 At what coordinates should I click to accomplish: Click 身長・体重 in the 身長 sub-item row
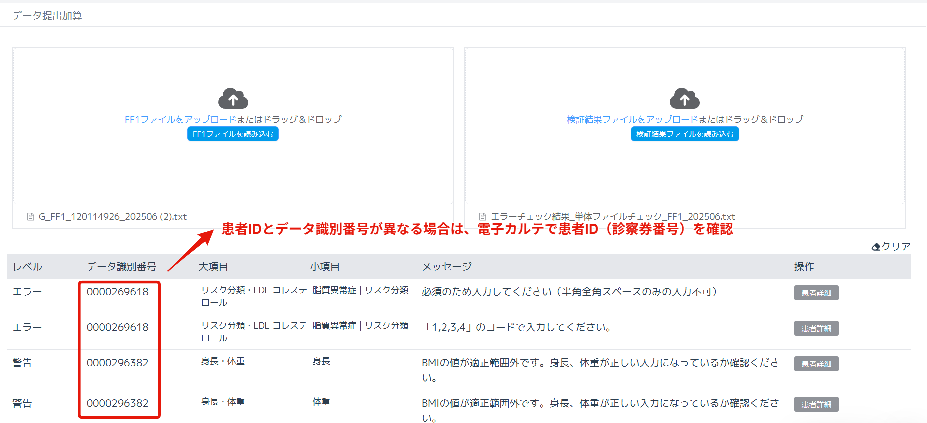click(223, 361)
